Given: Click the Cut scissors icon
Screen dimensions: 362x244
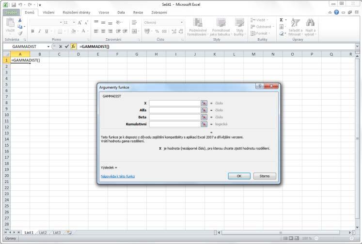Looking at the screenshot, I should pos(20,20).
